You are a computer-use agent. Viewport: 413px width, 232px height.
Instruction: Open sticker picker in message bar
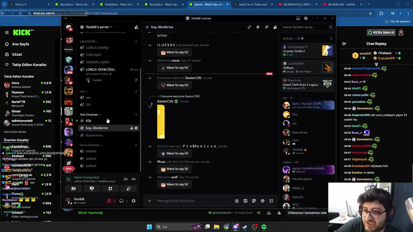point(254,201)
